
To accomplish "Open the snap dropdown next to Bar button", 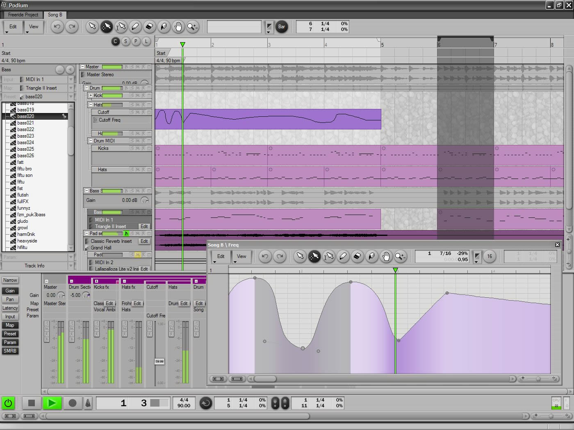I will click(x=269, y=27).
